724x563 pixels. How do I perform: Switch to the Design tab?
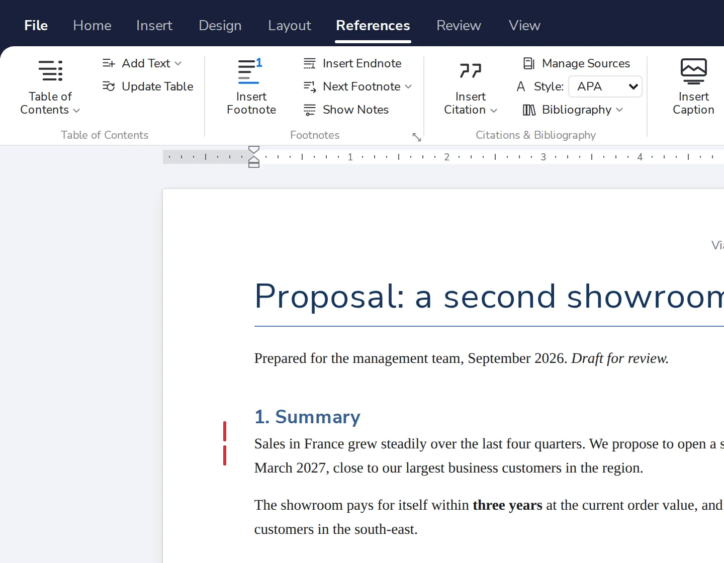pos(220,25)
